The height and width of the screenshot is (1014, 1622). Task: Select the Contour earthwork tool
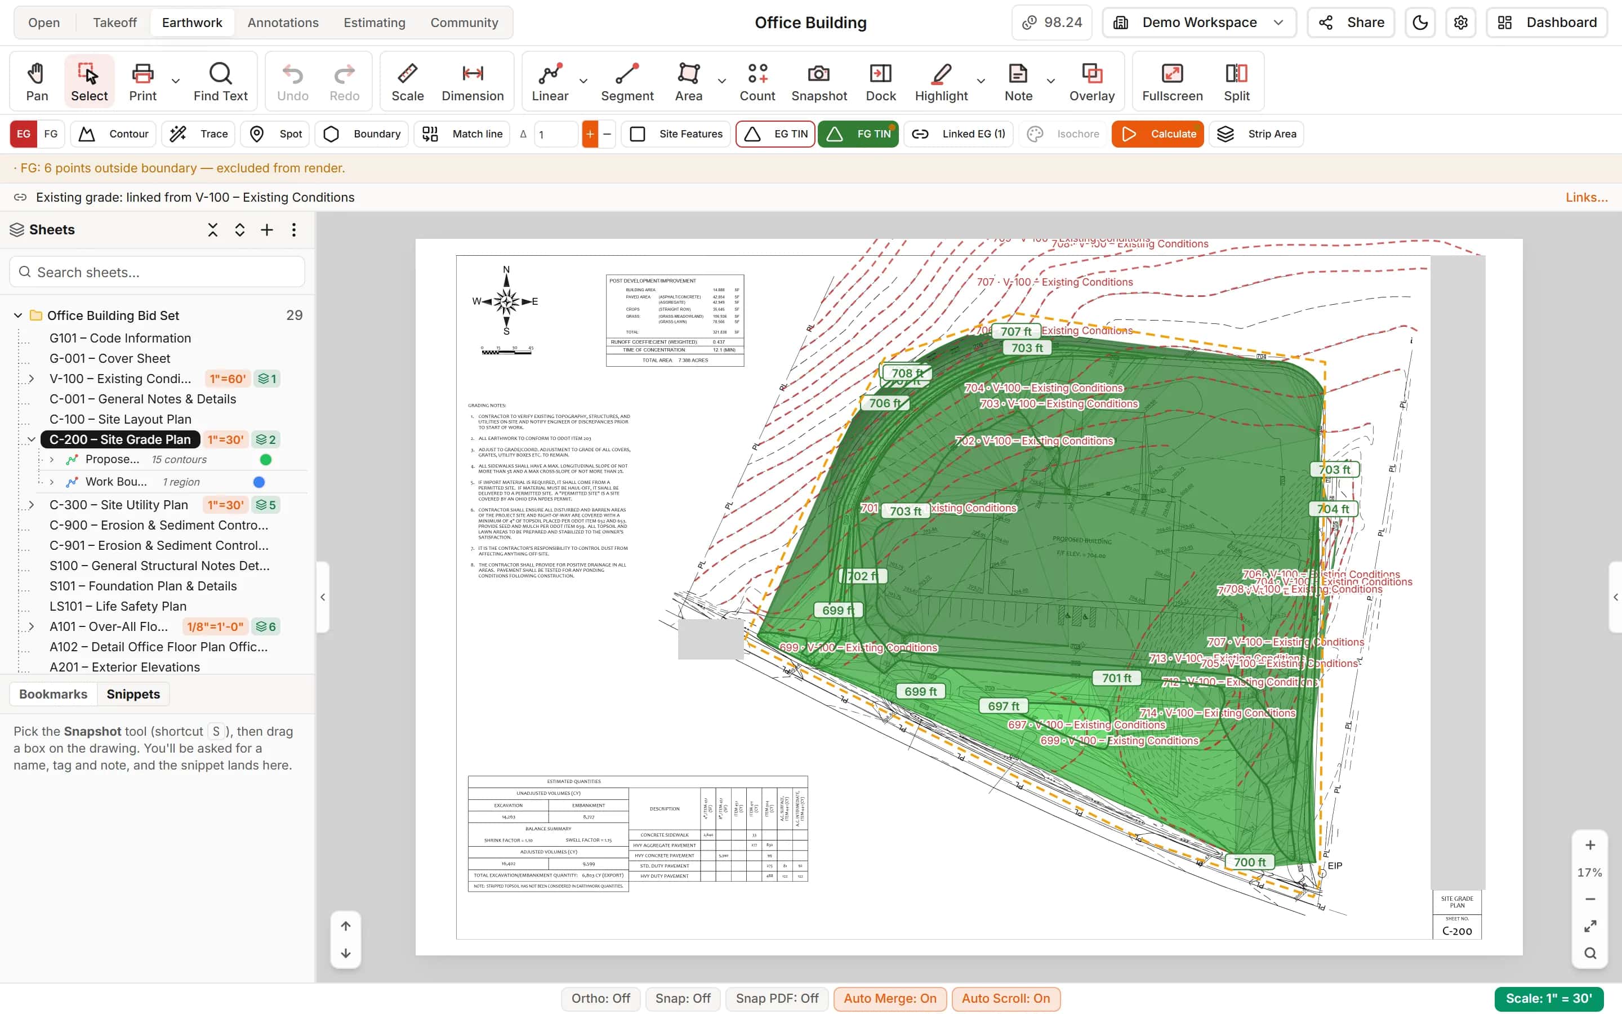tap(113, 134)
